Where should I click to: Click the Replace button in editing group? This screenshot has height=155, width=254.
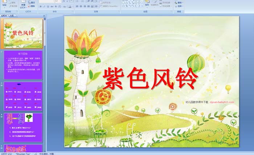(179, 3)
